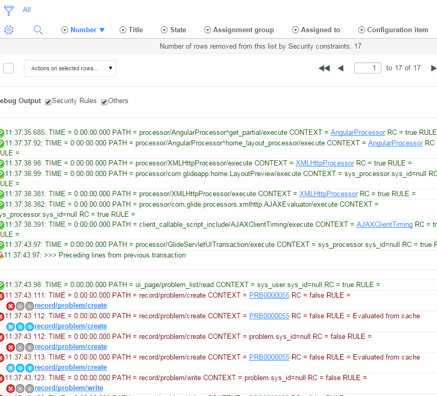Viewport: 437px width, 396px height.
Task: Go to previous page arrow icon
Action: (341, 68)
